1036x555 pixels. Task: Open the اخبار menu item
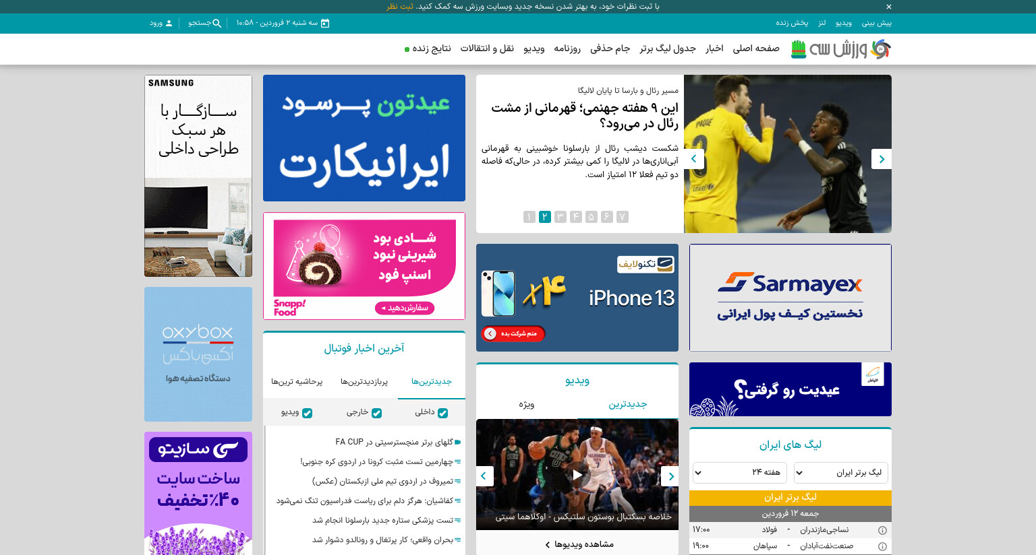coord(714,48)
